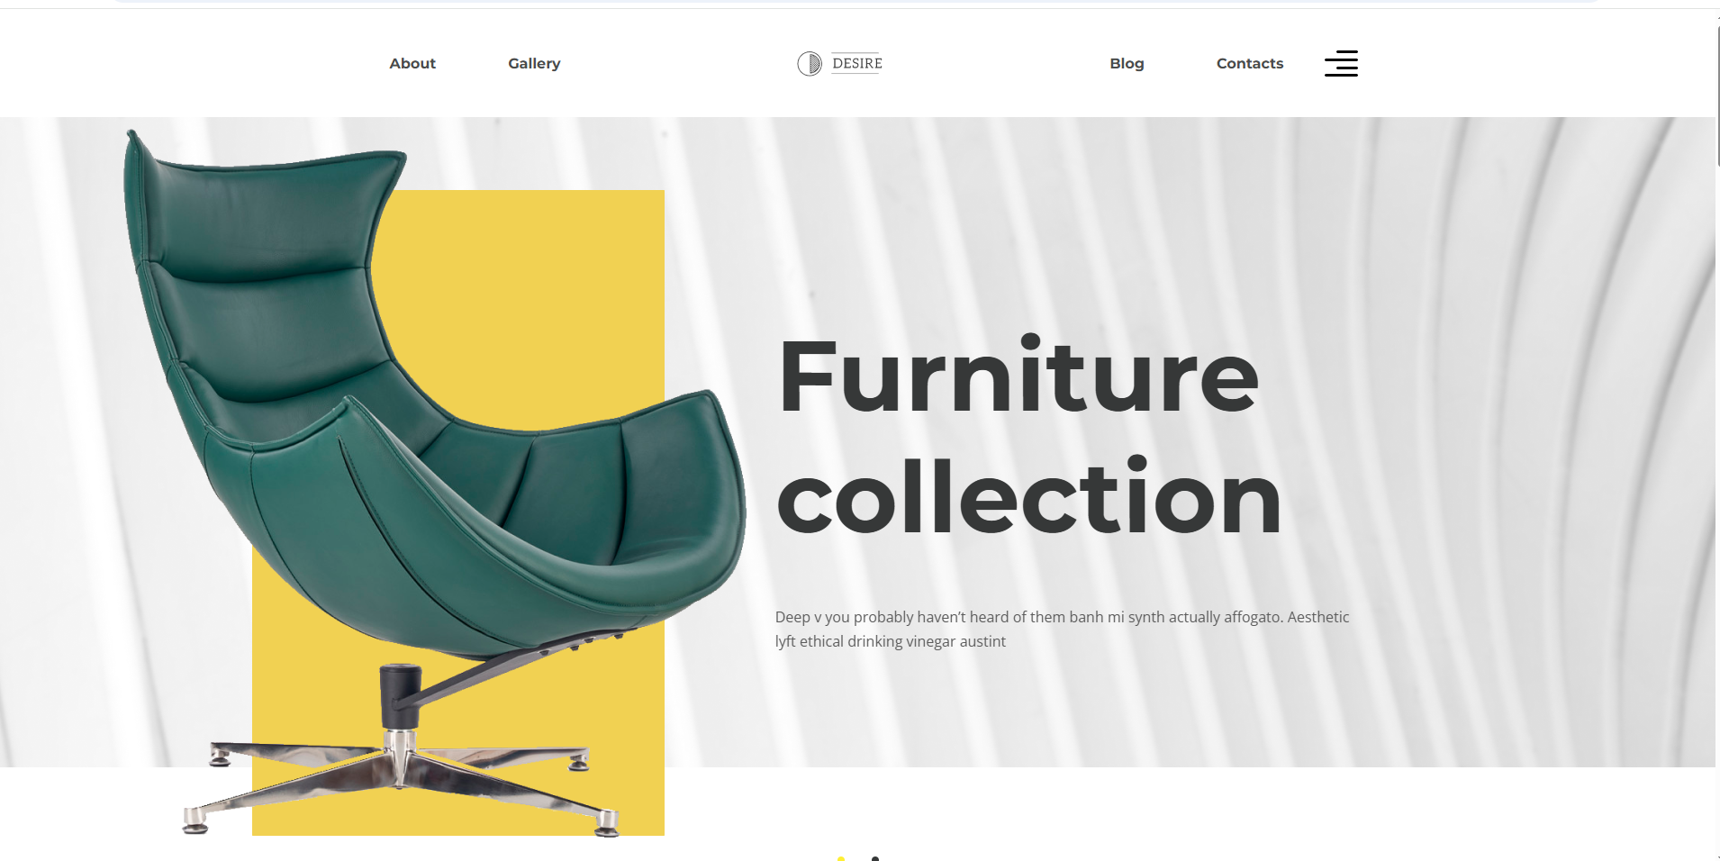Screen dimensions: 1720x861
Task: Switch to the dark carousel dot
Action: (x=875, y=858)
